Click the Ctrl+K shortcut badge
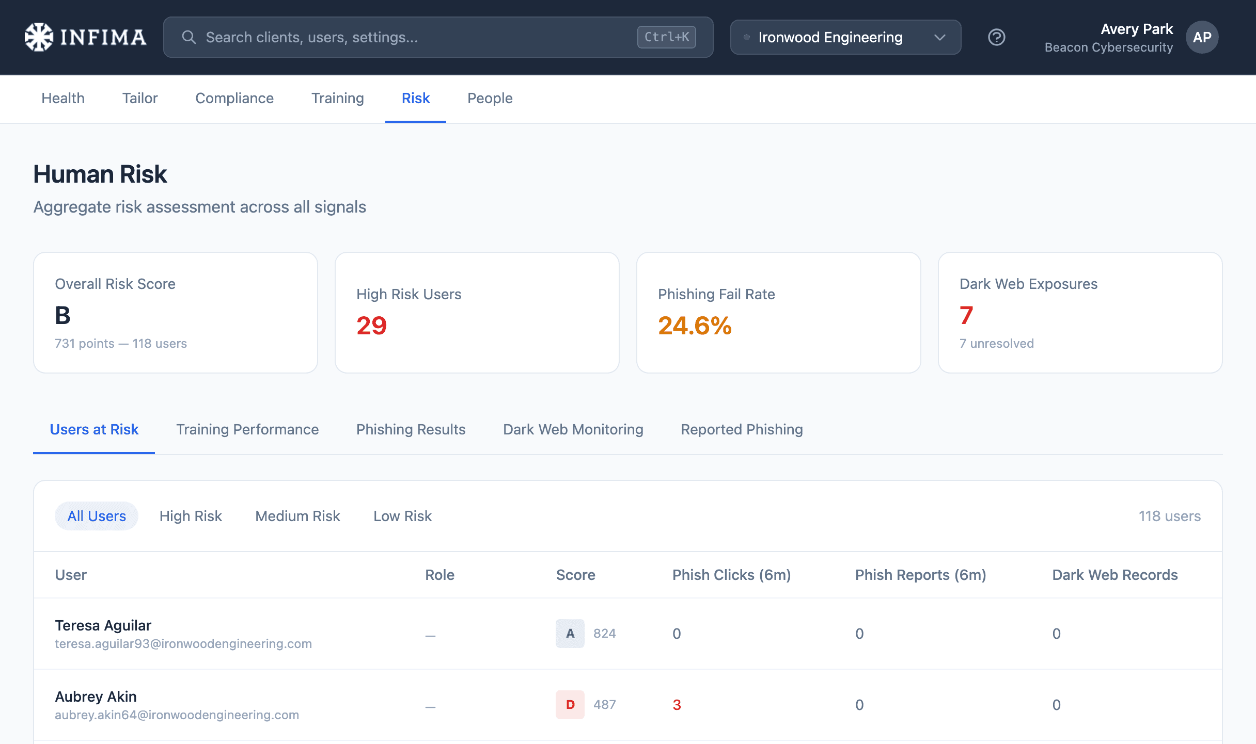 [666, 37]
